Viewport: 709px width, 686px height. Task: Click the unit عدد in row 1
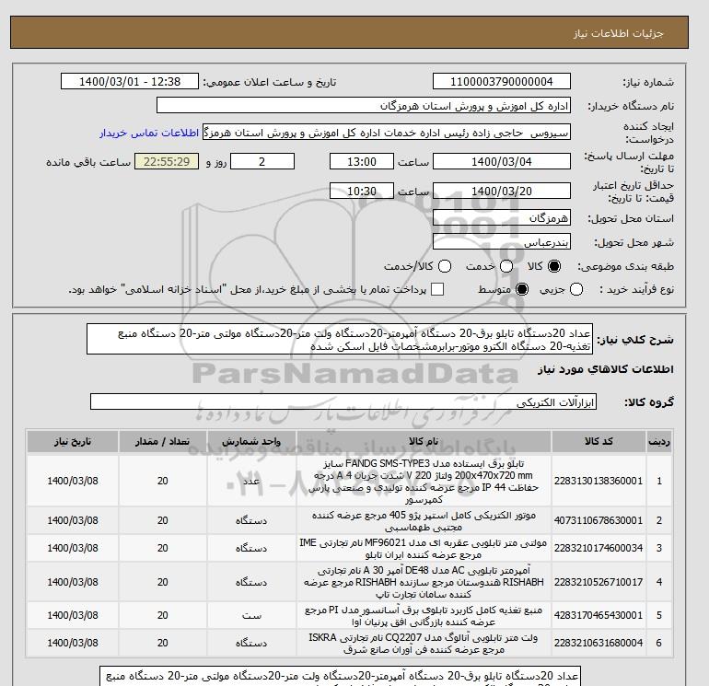pos(251,482)
